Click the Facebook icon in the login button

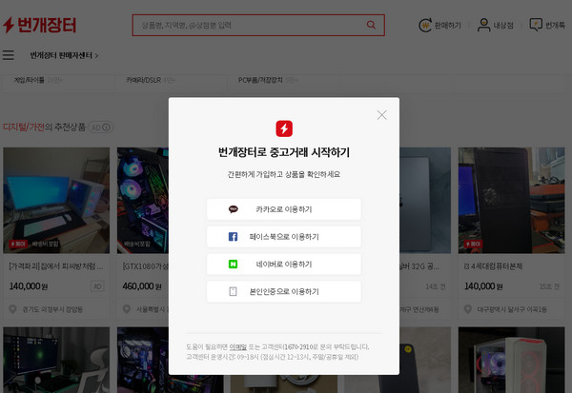click(234, 237)
